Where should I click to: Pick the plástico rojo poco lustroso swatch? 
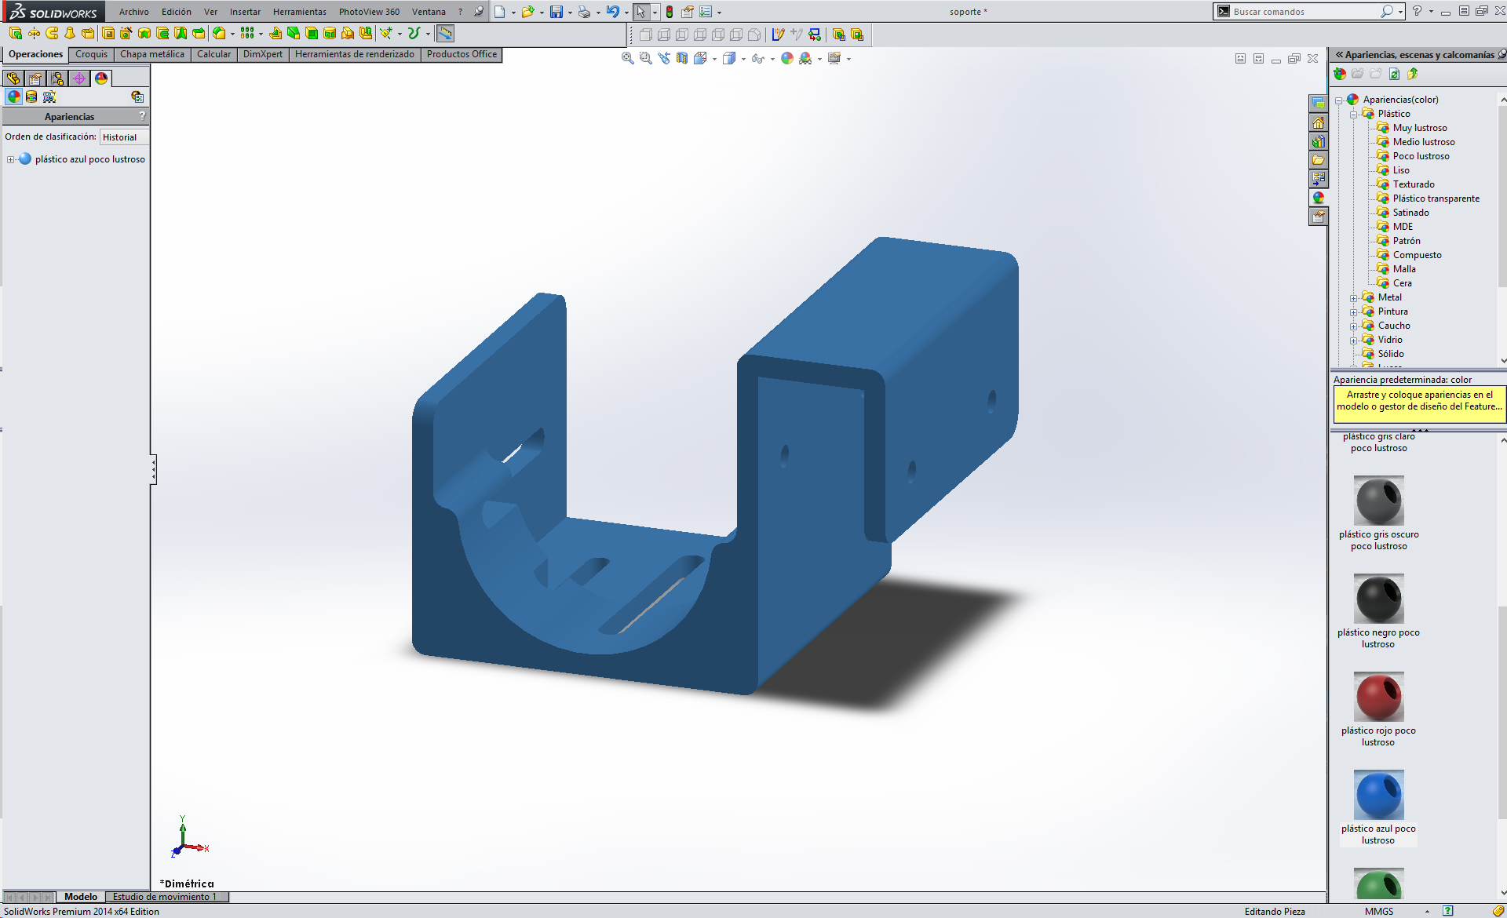(x=1379, y=697)
